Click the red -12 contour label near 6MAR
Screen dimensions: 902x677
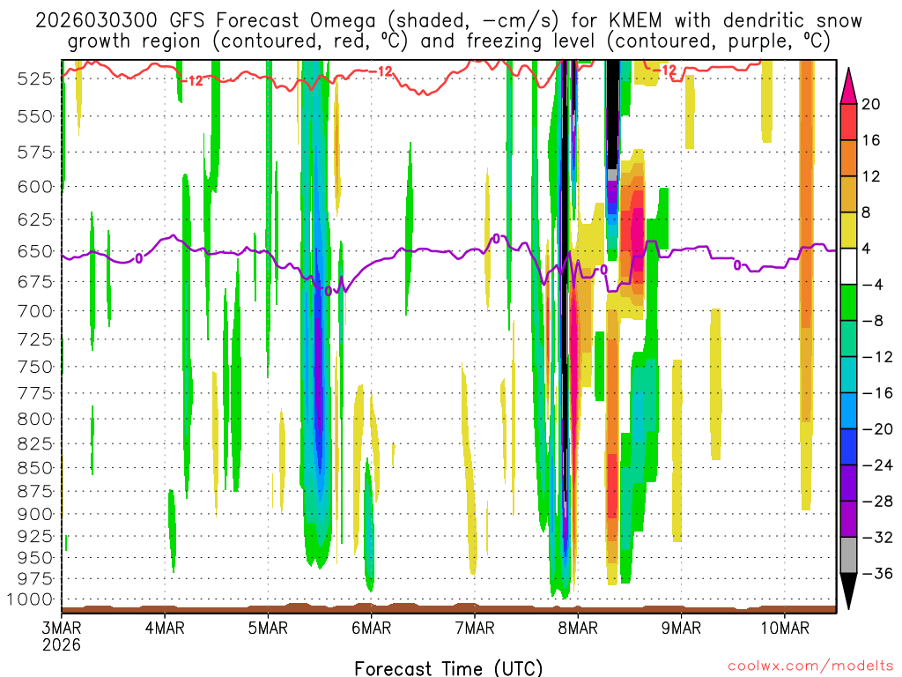tap(381, 71)
